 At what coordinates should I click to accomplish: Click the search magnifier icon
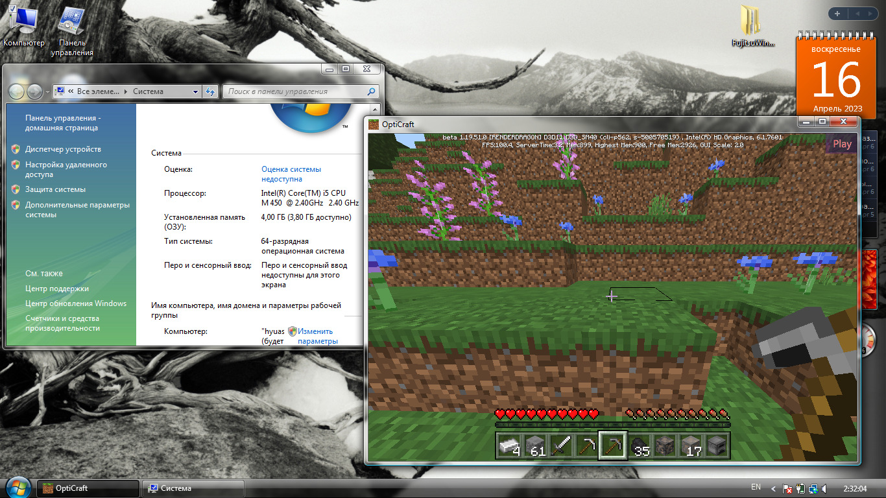[x=372, y=92]
